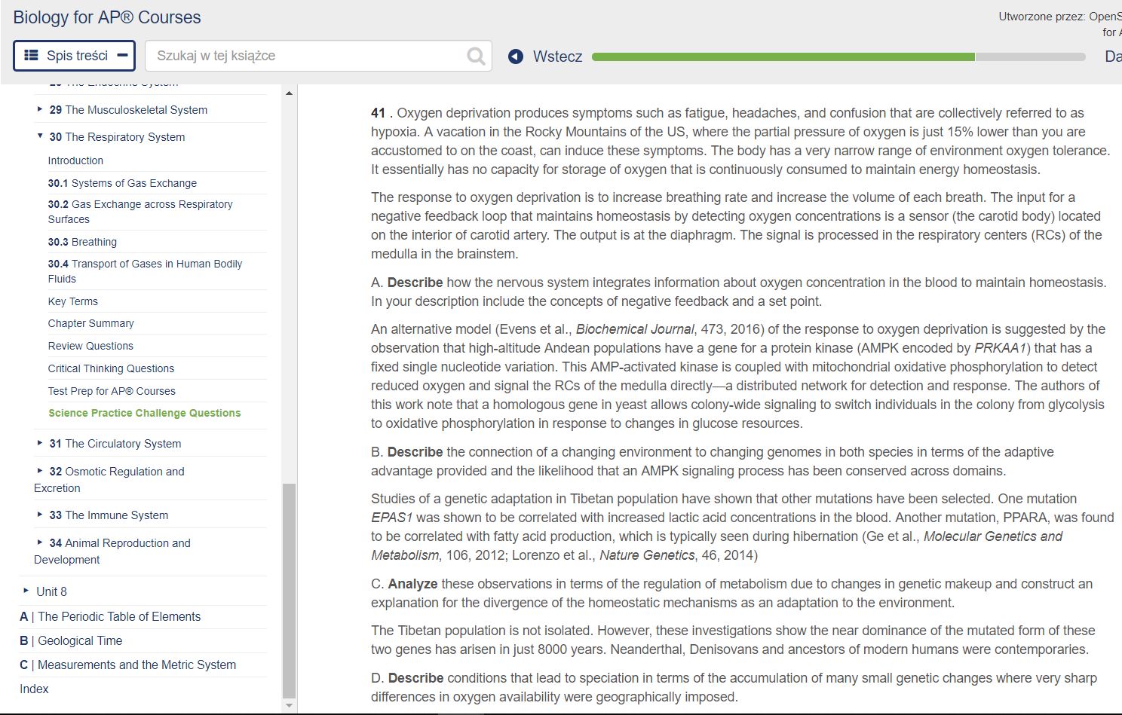The height and width of the screenshot is (715, 1122).
Task: Open appendix B Geological Time
Action: tap(71, 640)
